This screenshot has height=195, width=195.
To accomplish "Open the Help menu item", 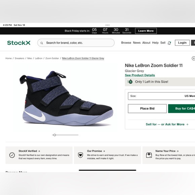I will pyautogui.click(x=155, y=43).
